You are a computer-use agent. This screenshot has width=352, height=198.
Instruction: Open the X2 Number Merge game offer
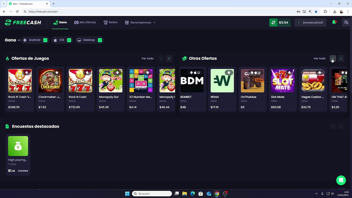pos(141,89)
